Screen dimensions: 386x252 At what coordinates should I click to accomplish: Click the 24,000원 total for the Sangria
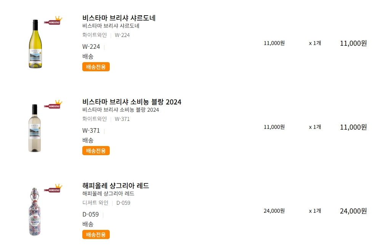point(353,211)
